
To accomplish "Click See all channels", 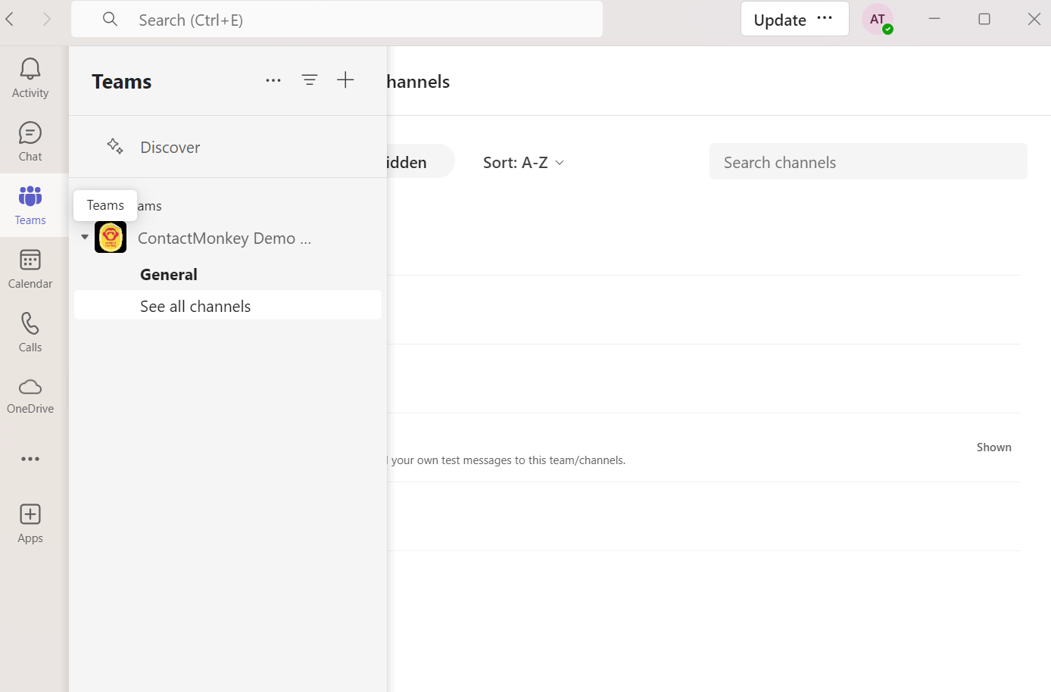I will (x=228, y=305).
